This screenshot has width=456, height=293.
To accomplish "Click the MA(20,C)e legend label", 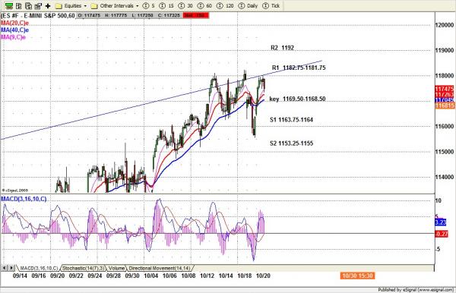I will 15,23.
